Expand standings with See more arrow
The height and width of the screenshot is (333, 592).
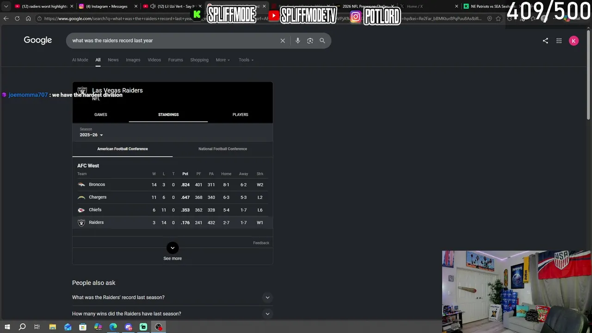click(x=173, y=248)
